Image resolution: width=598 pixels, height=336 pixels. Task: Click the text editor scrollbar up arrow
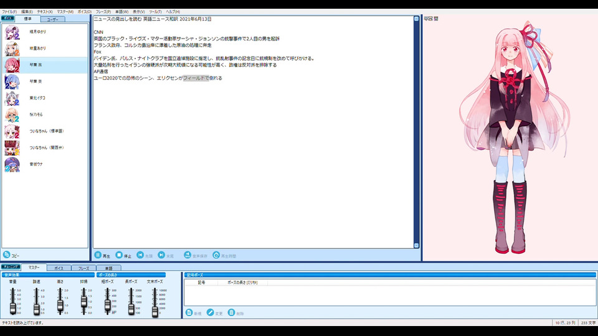tap(417, 19)
